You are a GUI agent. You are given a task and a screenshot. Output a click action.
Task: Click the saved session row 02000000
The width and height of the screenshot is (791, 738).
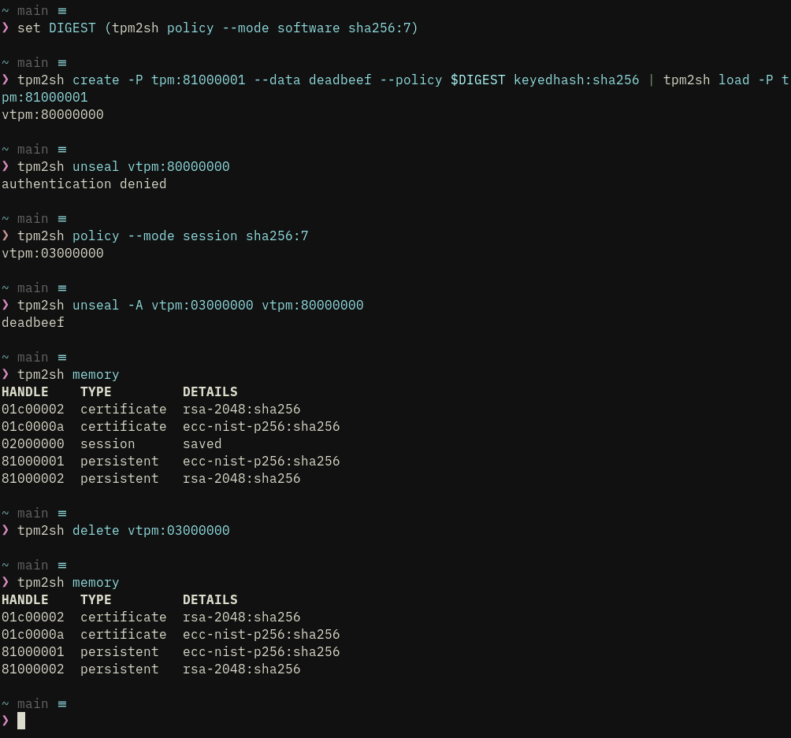coord(111,443)
